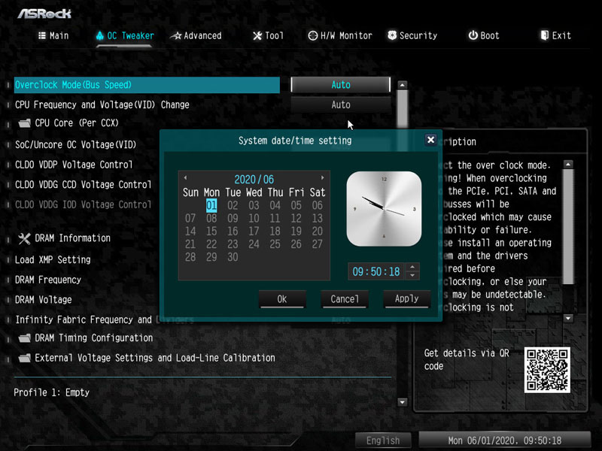Pick day 21 in the calendar
The image size is (602, 451).
point(190,244)
